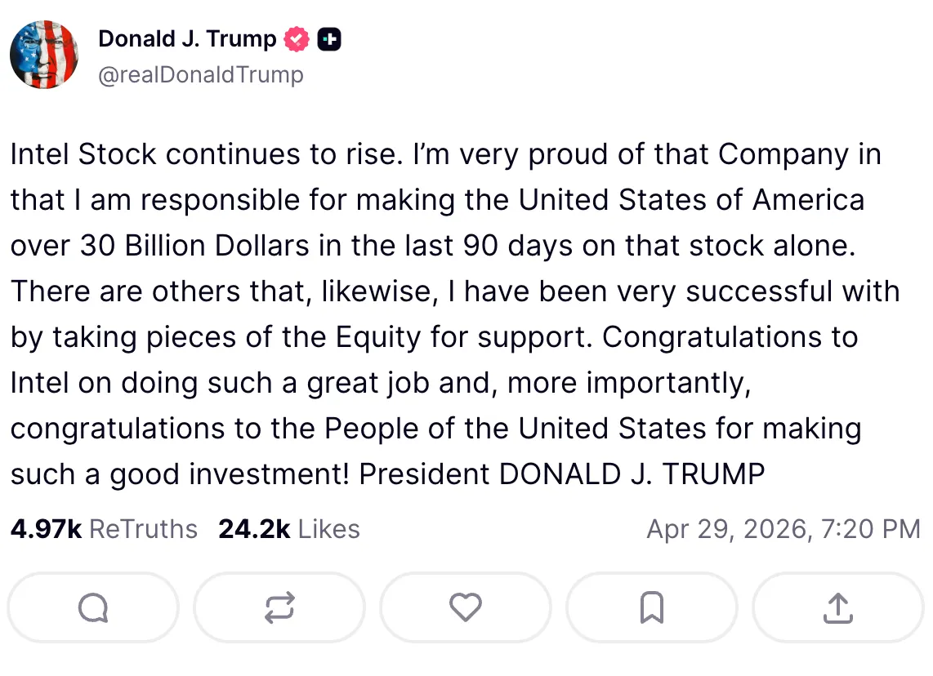The image size is (933, 676).
Task: Open the Donald J. Trump display name
Action: pyautogui.click(x=187, y=39)
